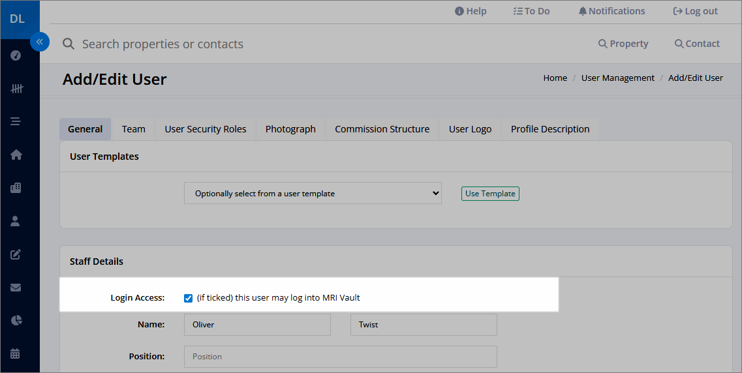The image size is (742, 373).
Task: Open the tally marks icon in the sidebar
Action: coord(17,89)
